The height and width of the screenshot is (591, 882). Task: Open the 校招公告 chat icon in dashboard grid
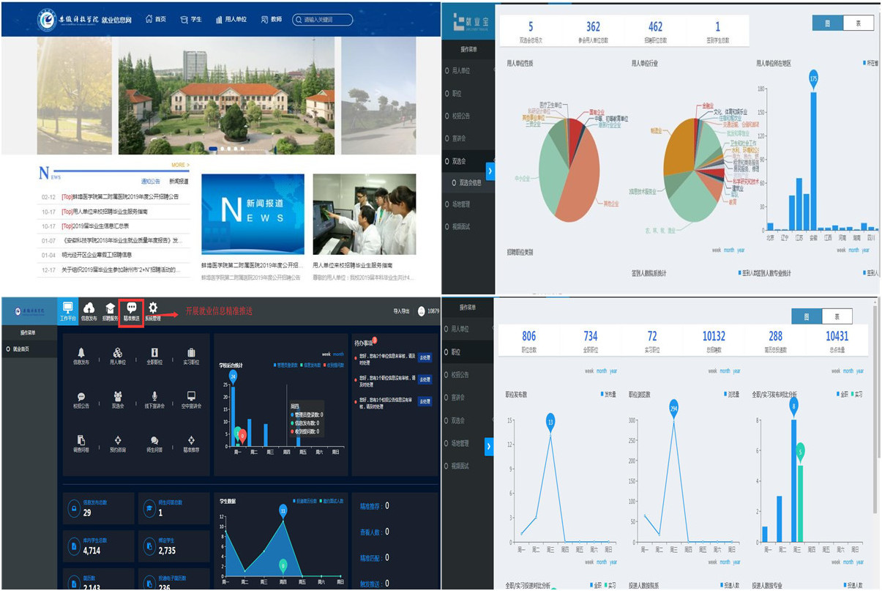pos(81,396)
